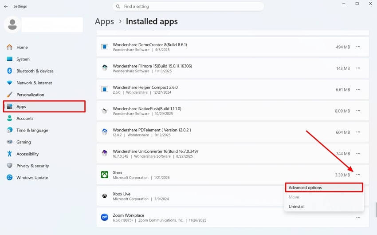
Task: Click the Installed apps heading
Action: (x=152, y=21)
